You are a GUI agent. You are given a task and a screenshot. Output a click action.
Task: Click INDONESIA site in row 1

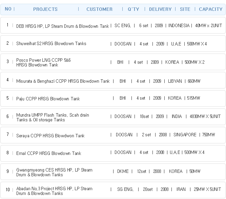pyautogui.click(x=179, y=25)
